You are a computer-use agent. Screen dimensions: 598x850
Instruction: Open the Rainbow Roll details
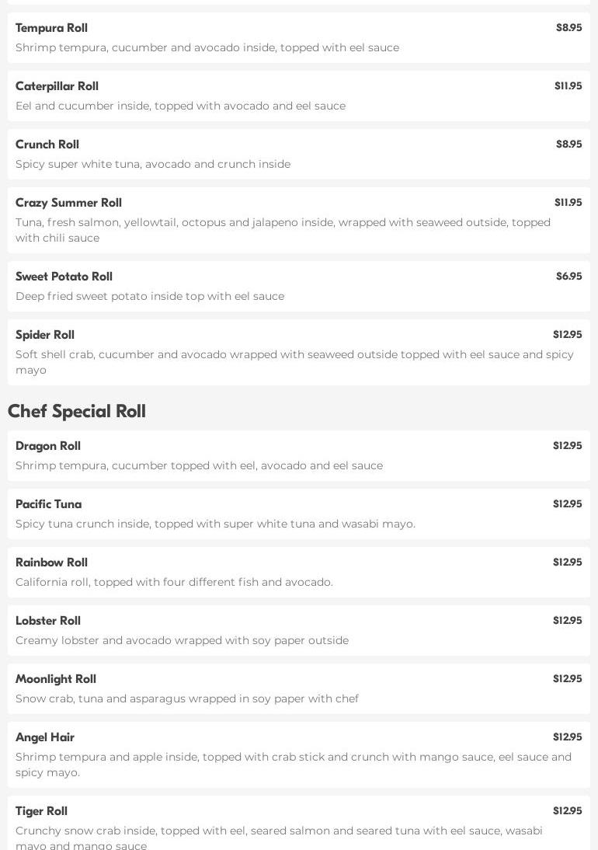tap(51, 563)
